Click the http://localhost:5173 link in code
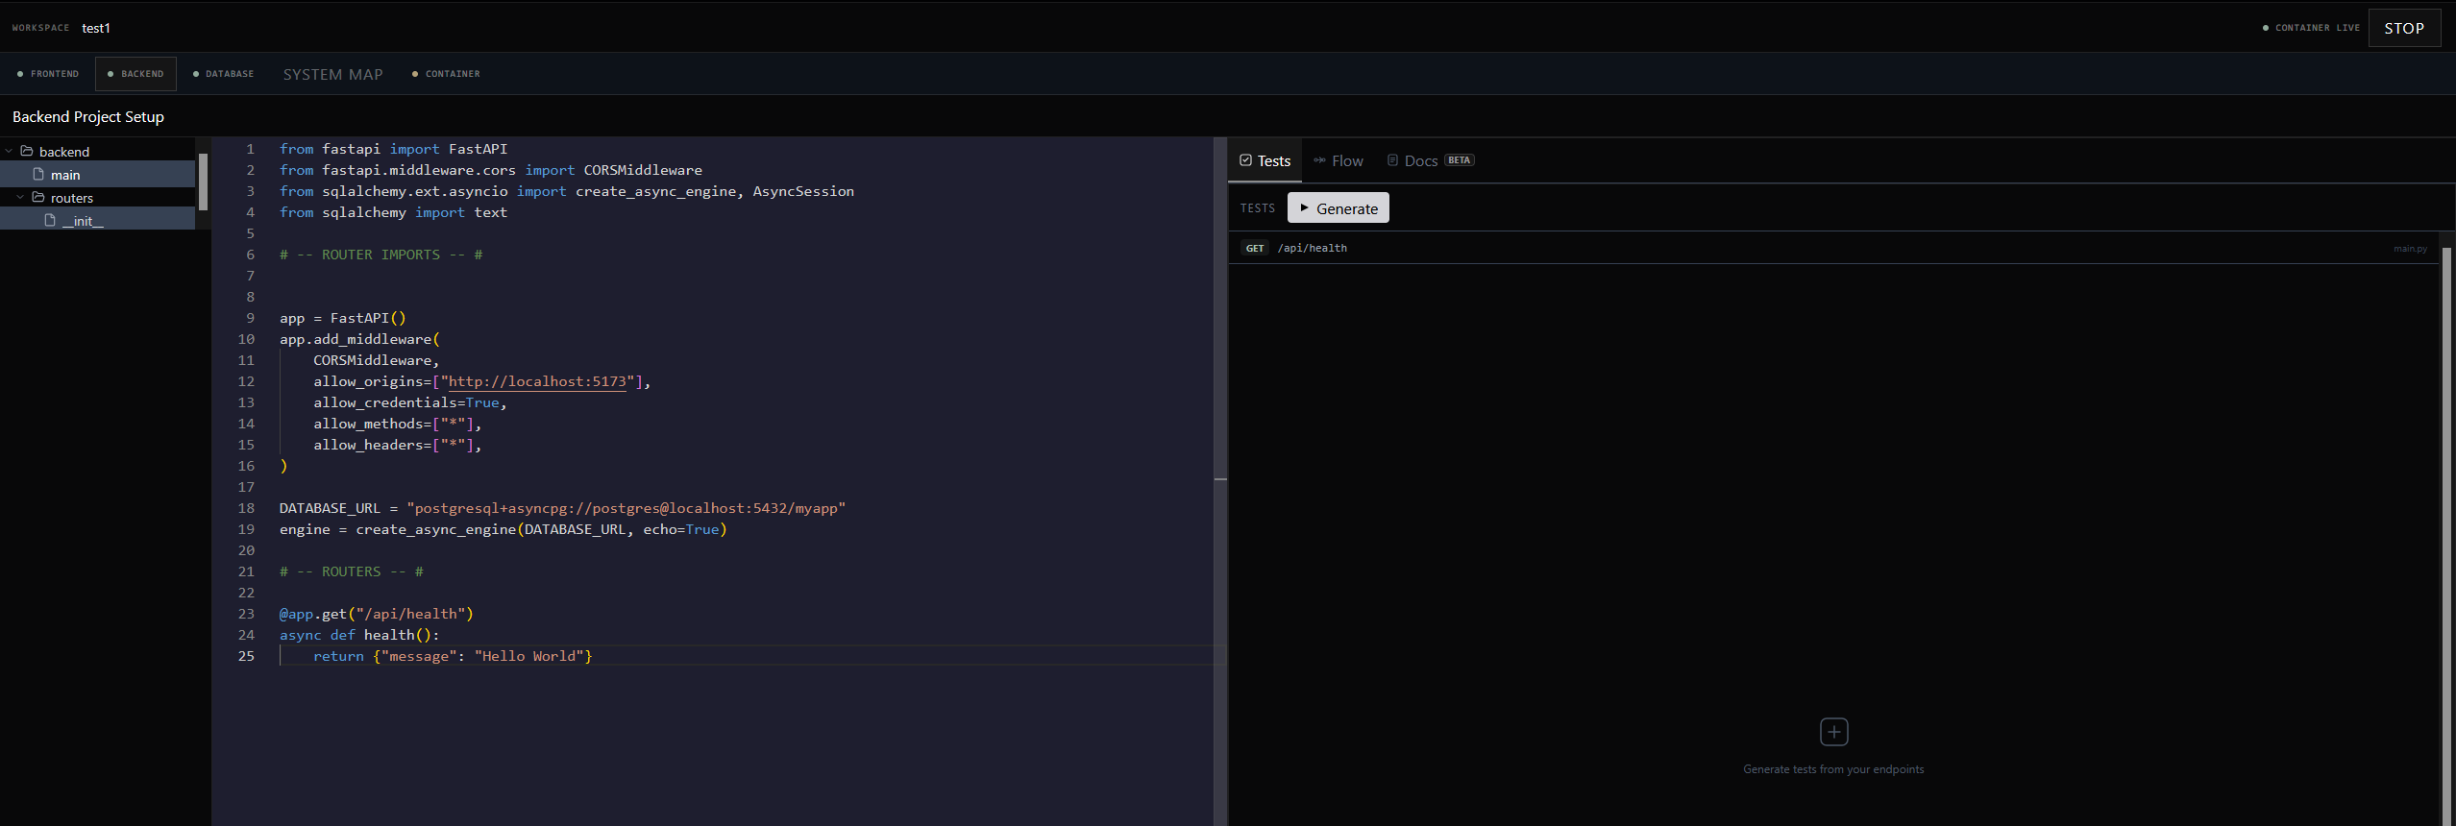 coord(537,381)
